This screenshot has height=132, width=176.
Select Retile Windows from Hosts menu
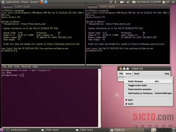[x=148, y=82]
